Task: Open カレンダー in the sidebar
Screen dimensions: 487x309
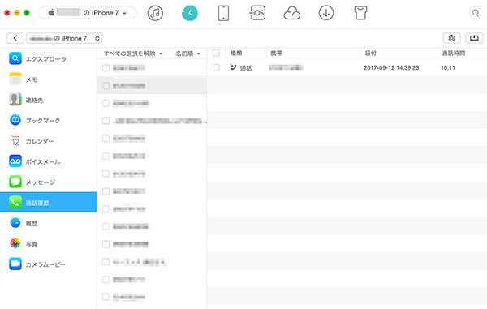Action: 48,141
